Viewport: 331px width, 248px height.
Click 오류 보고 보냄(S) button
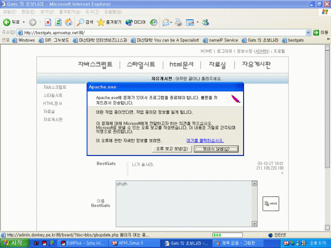tap(172, 149)
